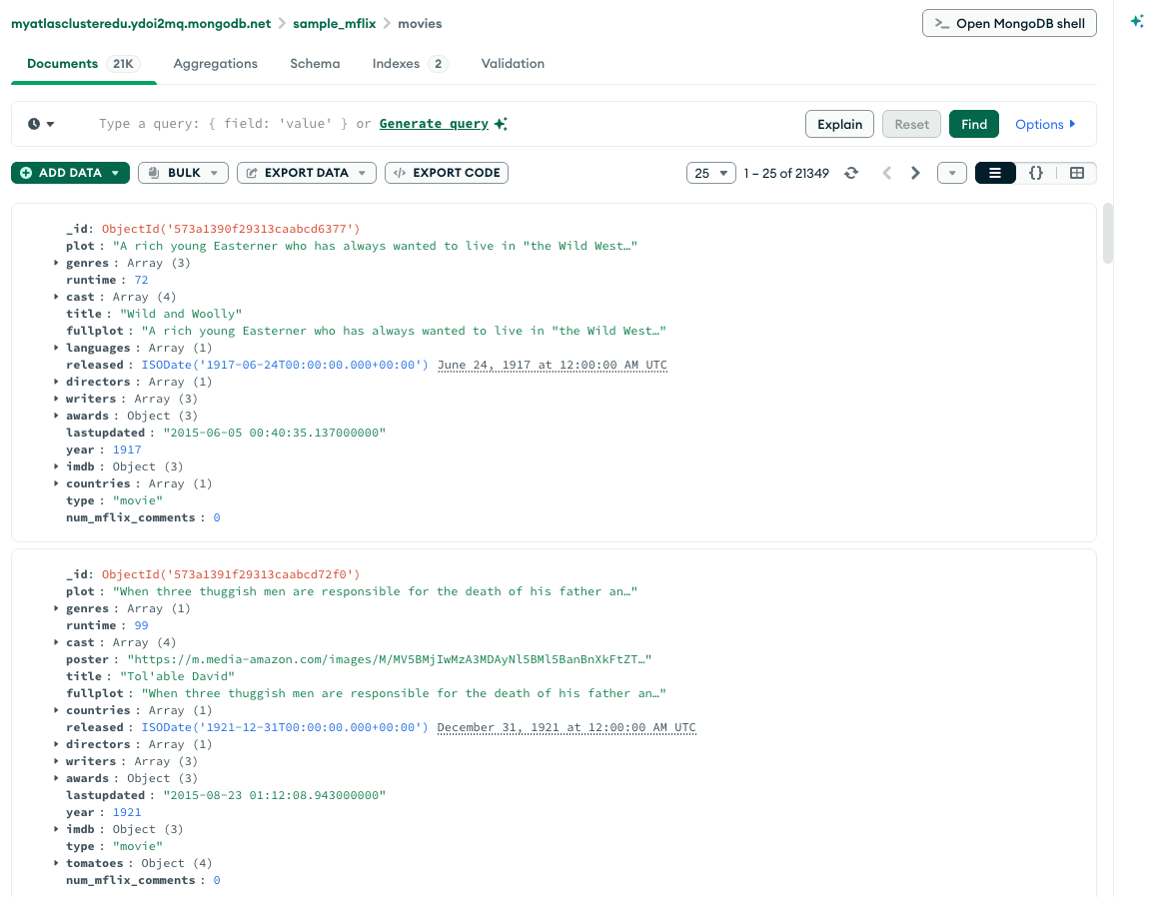This screenshot has width=1157, height=897.
Task: Click runtime value 99
Action: click(141, 625)
